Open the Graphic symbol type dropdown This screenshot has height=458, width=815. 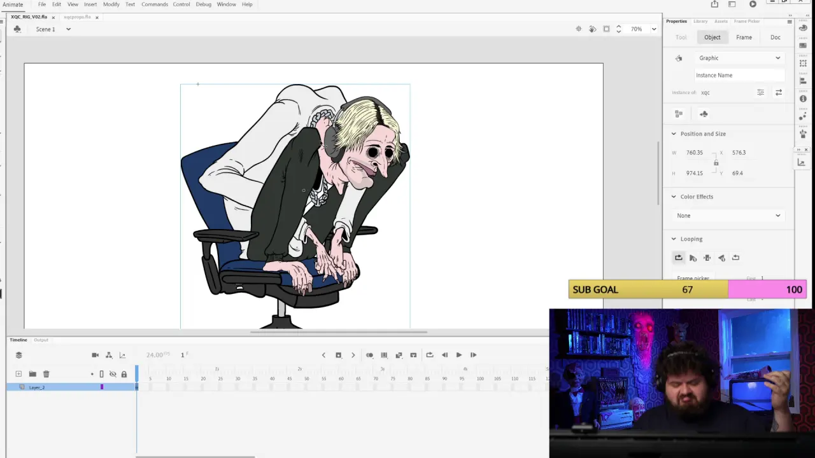pyautogui.click(x=739, y=58)
